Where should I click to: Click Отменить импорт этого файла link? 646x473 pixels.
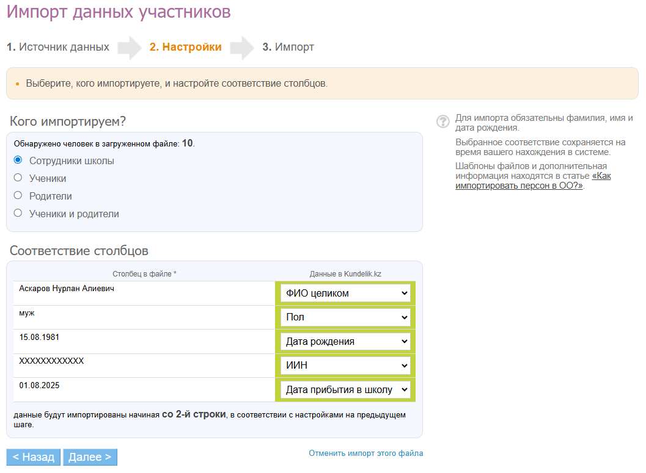point(365,453)
